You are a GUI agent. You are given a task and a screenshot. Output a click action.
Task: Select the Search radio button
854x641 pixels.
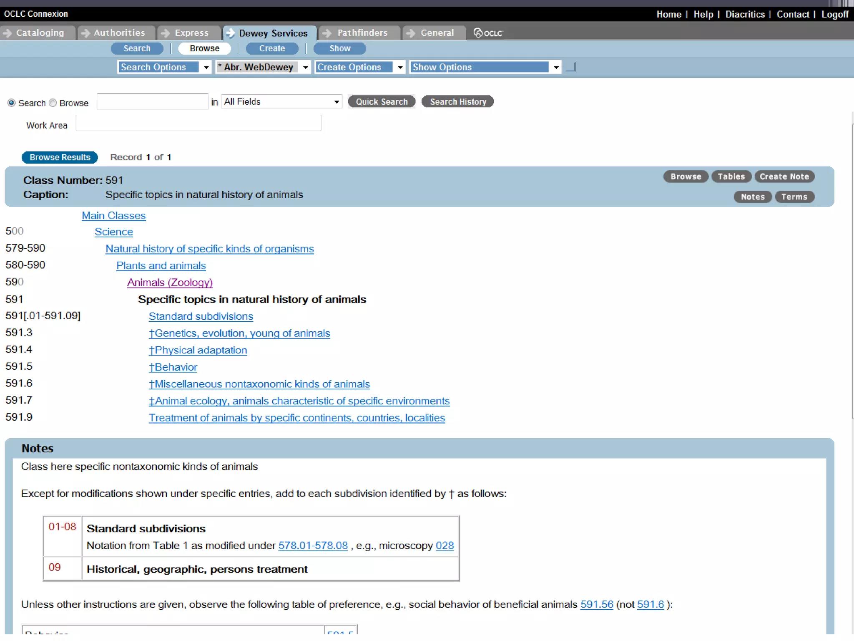12,103
